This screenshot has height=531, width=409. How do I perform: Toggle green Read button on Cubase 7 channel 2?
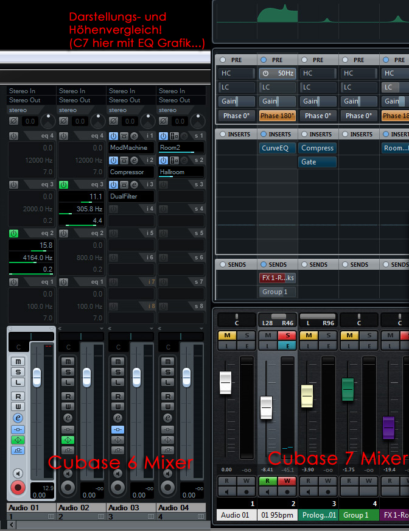coord(267,480)
